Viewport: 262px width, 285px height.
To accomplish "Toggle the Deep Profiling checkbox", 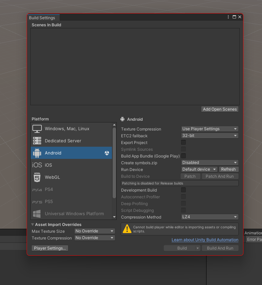I will coord(183,203).
